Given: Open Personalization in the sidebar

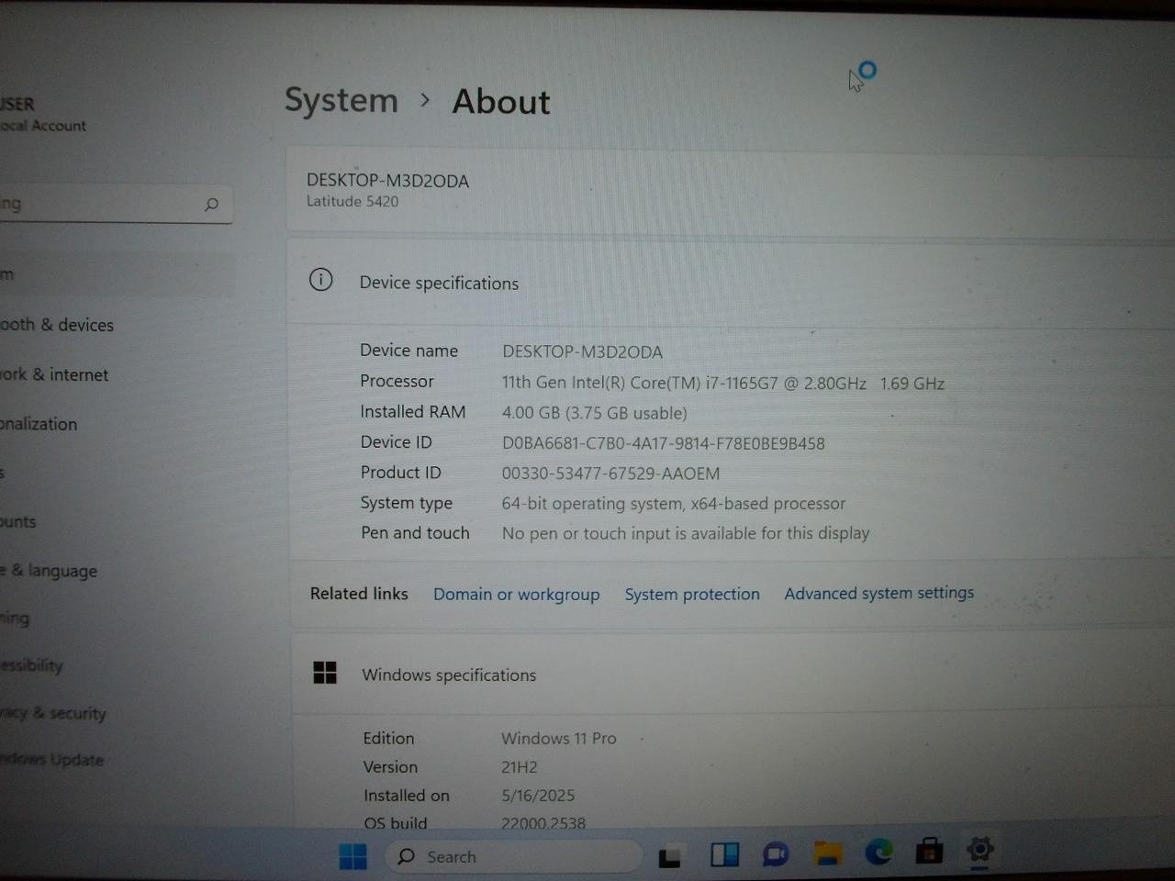Looking at the screenshot, I should click(39, 424).
